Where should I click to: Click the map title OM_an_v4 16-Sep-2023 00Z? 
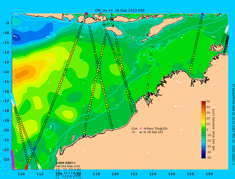[120, 11]
